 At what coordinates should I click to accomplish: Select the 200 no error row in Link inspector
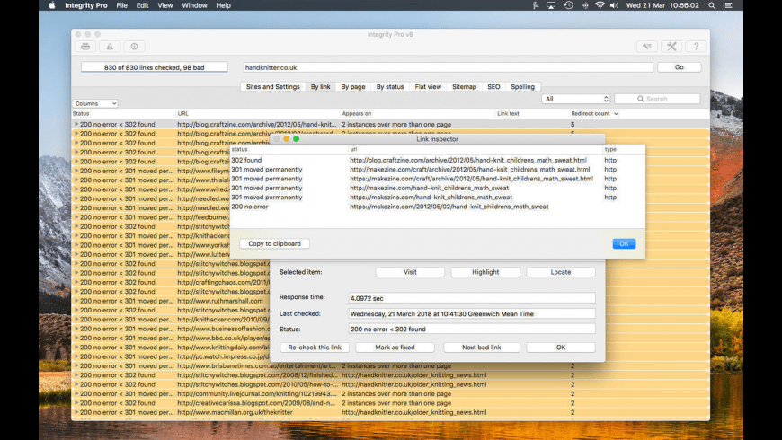(x=438, y=207)
